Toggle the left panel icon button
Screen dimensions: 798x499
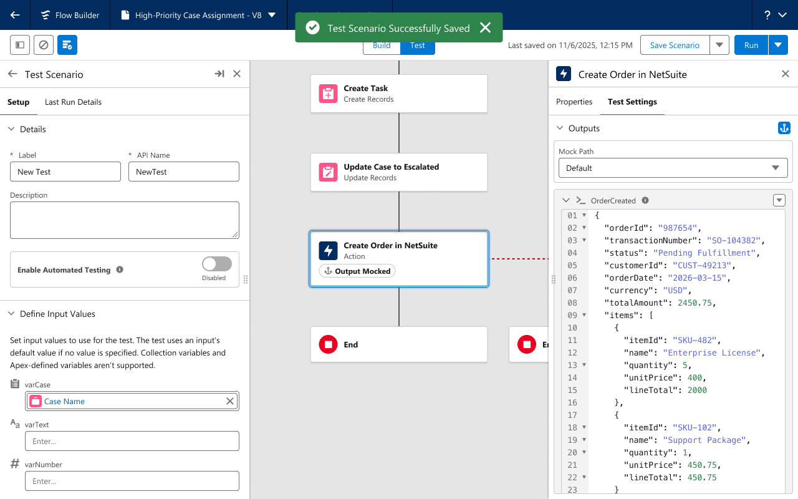coord(20,45)
